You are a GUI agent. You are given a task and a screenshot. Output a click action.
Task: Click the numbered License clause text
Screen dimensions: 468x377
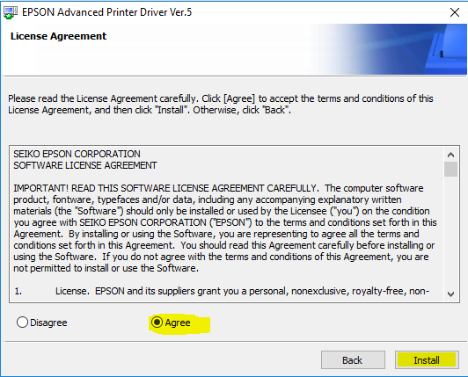(x=222, y=291)
